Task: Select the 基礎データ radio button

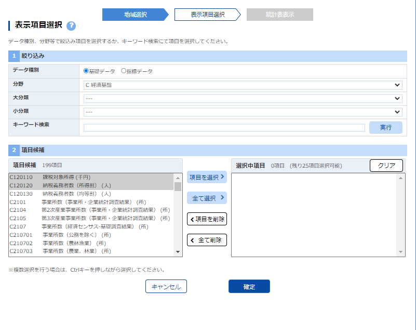Action: point(86,71)
